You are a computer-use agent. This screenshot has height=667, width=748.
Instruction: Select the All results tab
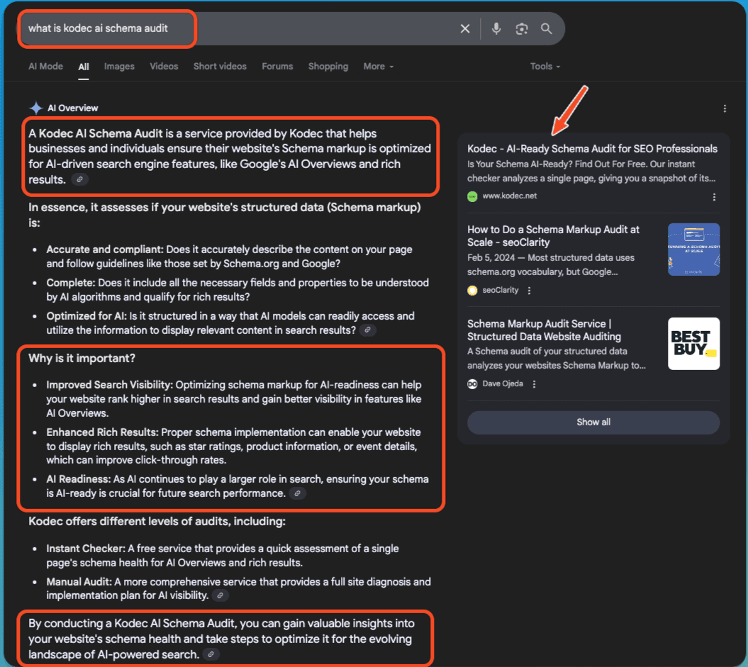coord(84,67)
